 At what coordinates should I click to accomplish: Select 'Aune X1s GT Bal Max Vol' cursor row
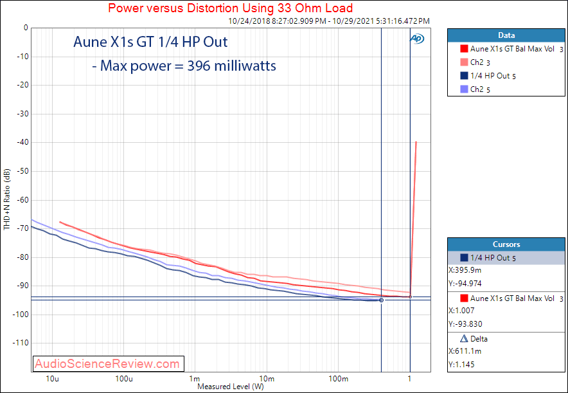tap(506, 298)
